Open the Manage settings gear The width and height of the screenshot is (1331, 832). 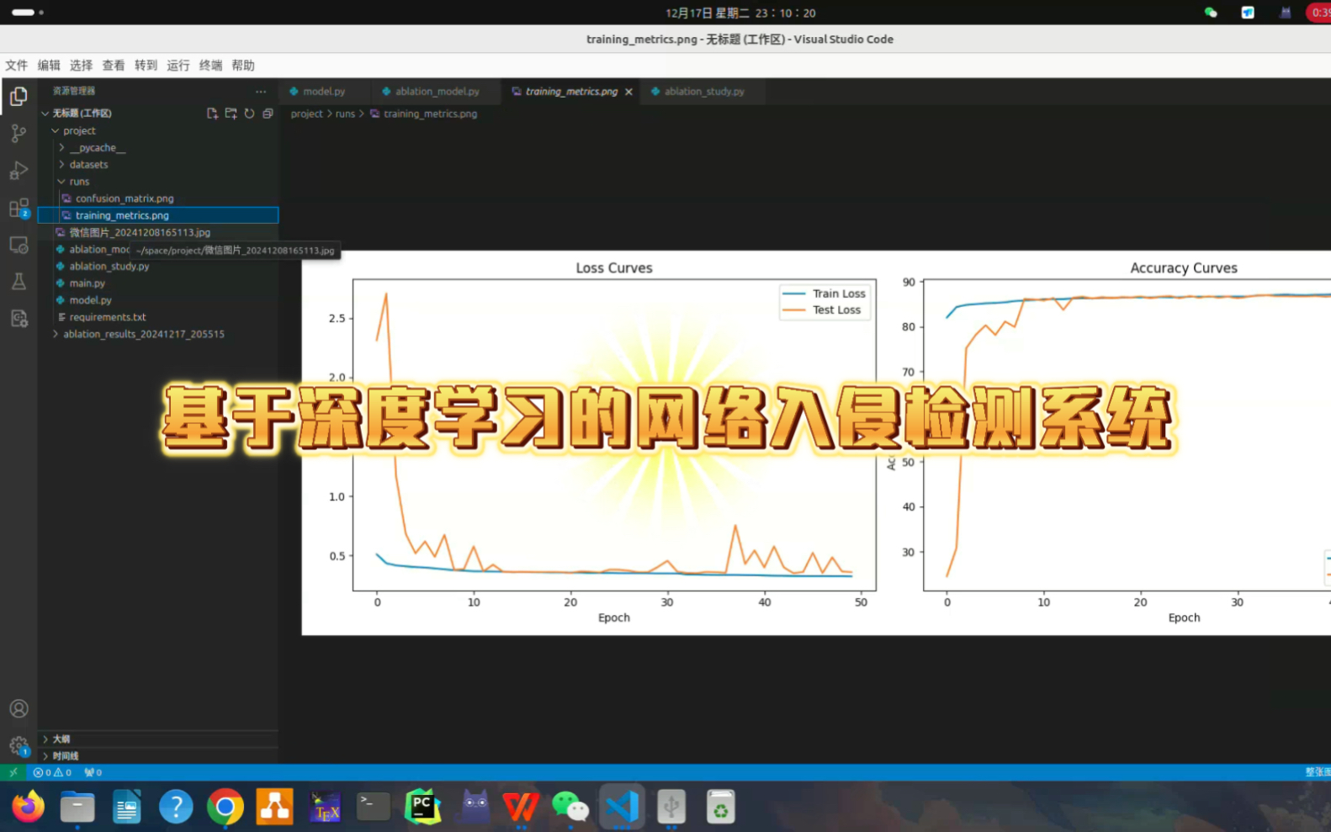point(19,745)
